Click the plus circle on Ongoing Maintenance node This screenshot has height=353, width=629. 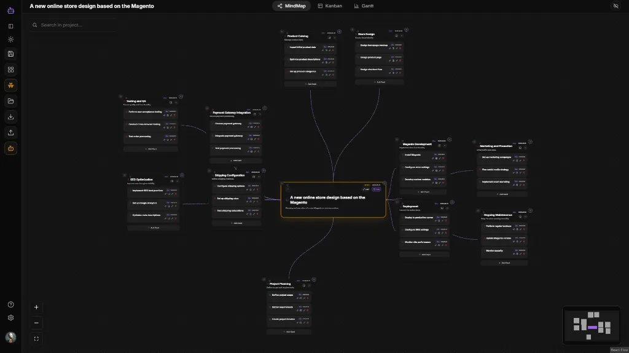(530, 210)
